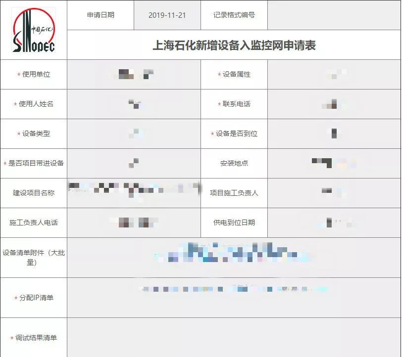Click the 项目施工负责人 label
Screen dimensions: 402x357
(234, 193)
